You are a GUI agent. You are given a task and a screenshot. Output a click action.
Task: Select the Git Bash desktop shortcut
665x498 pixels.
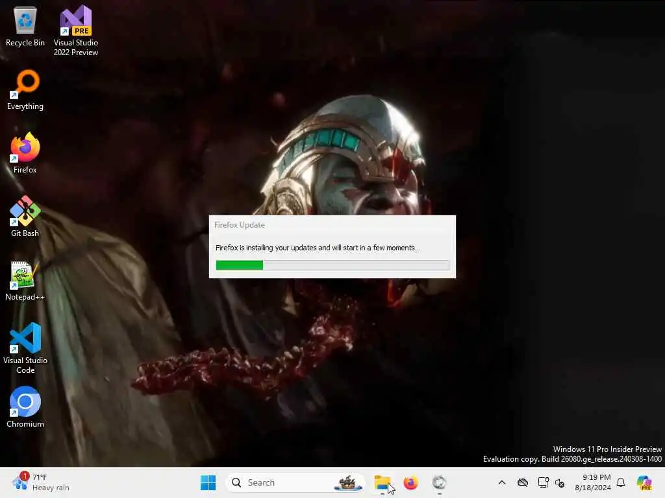pyautogui.click(x=25, y=217)
